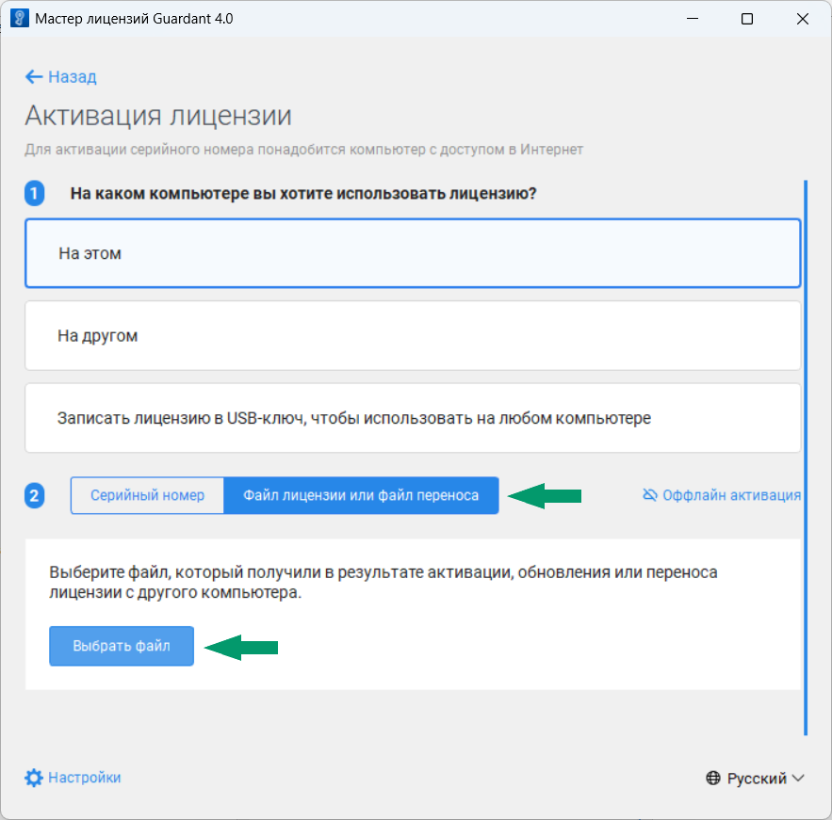Click the Назад link text
832x820 pixels.
point(73,77)
